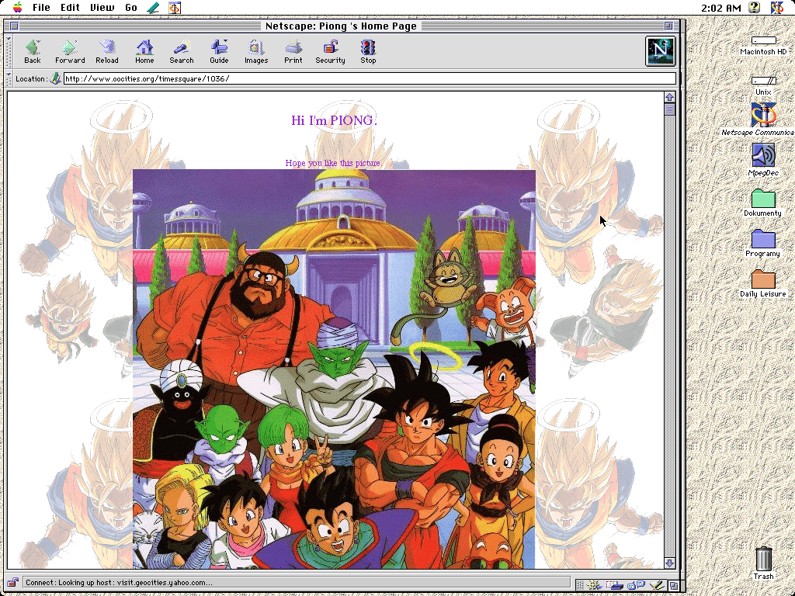
Task: Click the Trash desktop icon
Action: coord(763,559)
